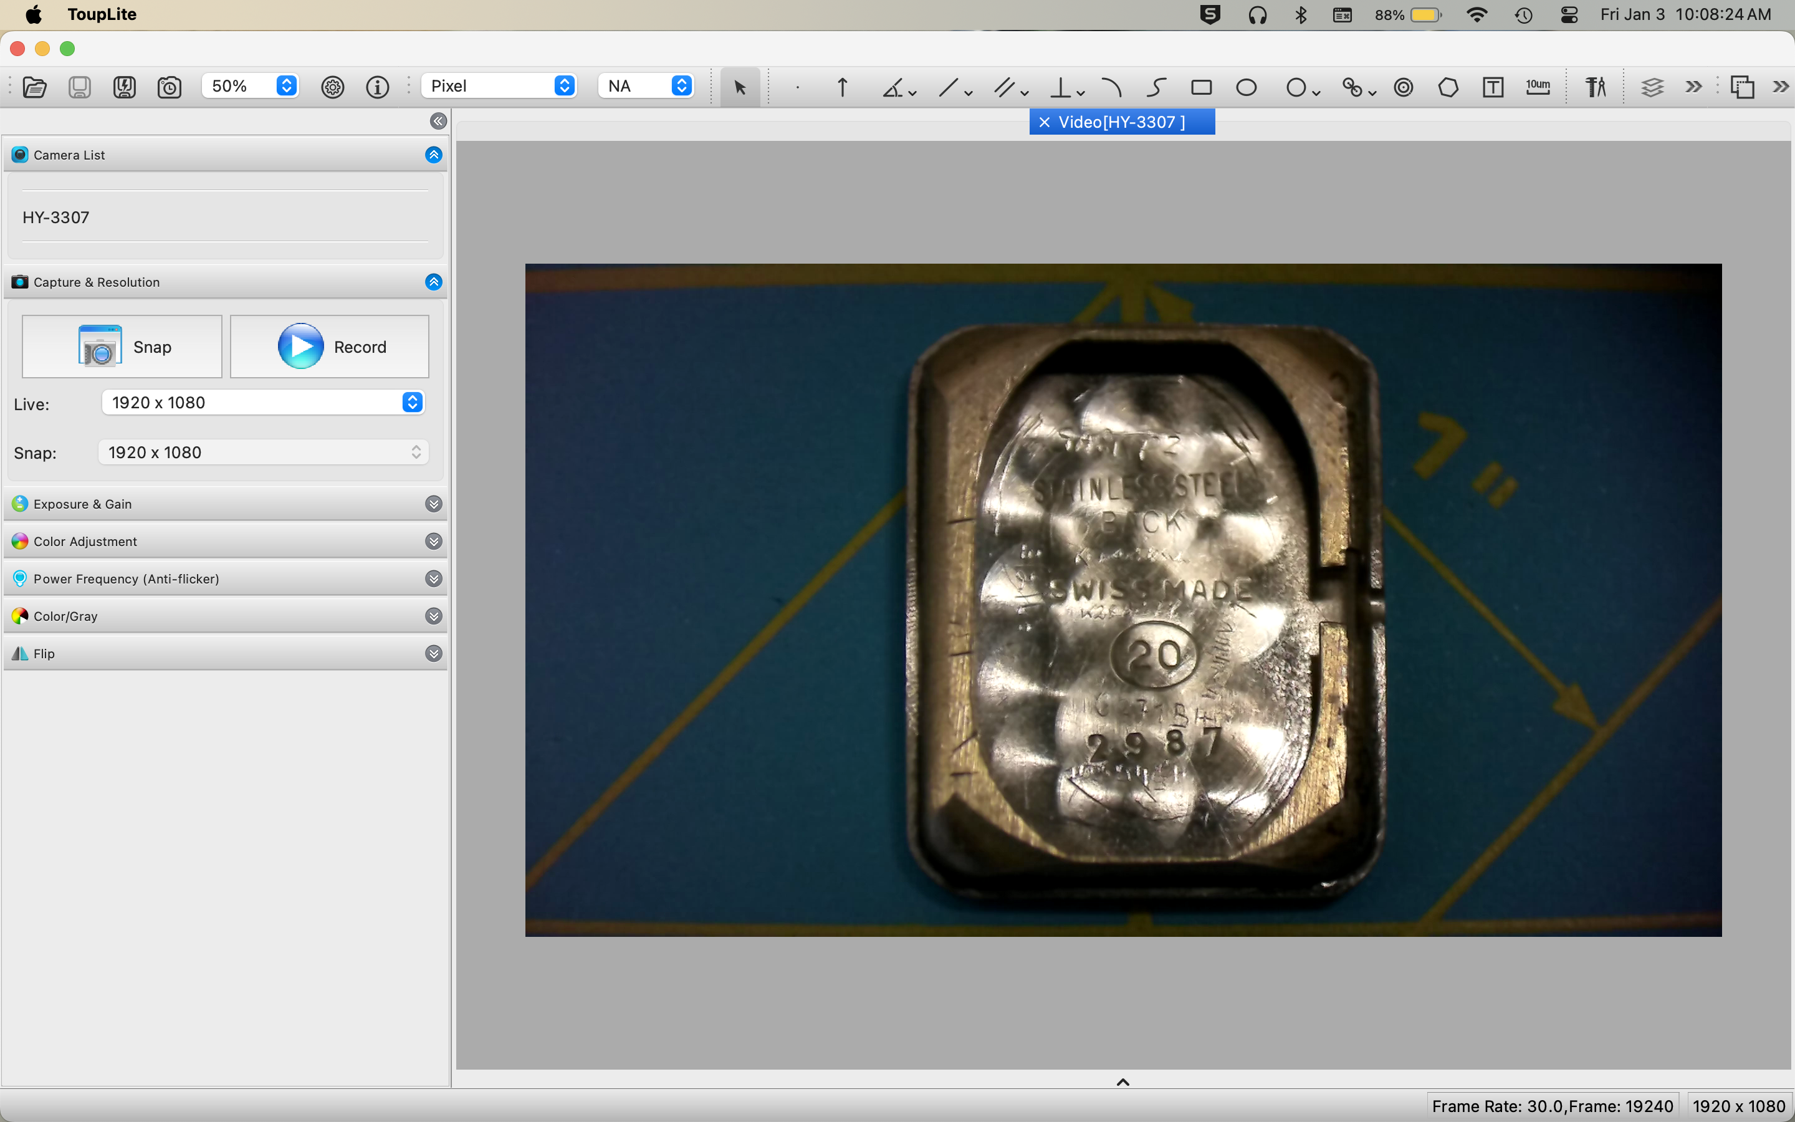Click the quick save icon with lightning bolt
The height and width of the screenshot is (1122, 1795).
pyautogui.click(x=125, y=87)
